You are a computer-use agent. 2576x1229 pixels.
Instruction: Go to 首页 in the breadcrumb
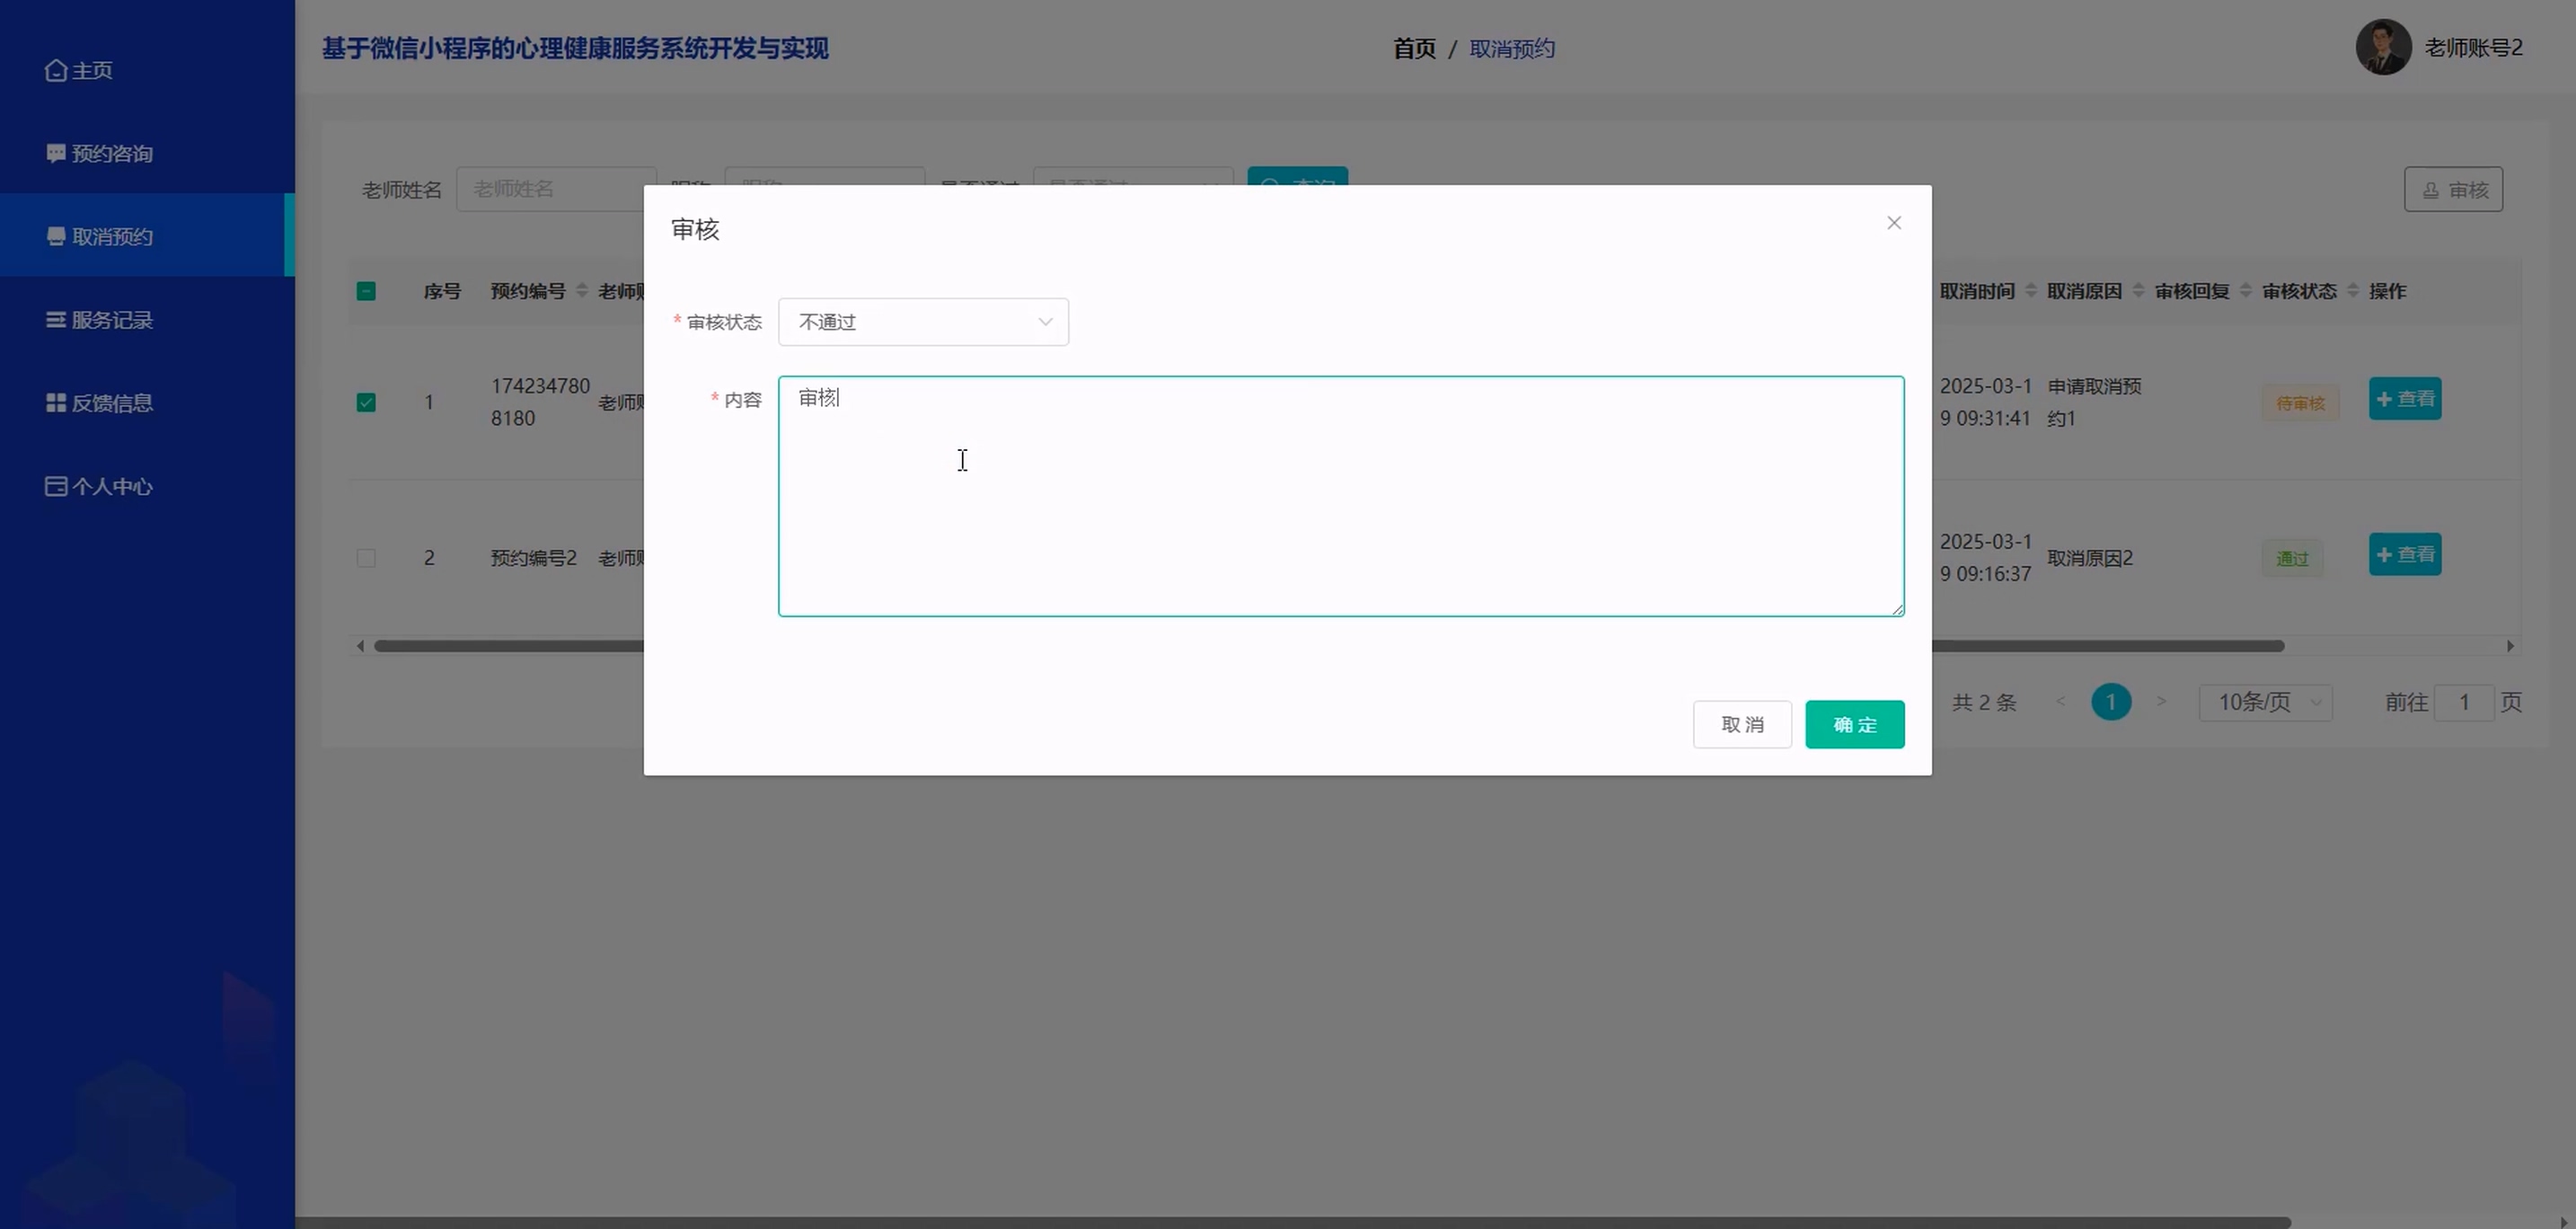click(x=1413, y=49)
